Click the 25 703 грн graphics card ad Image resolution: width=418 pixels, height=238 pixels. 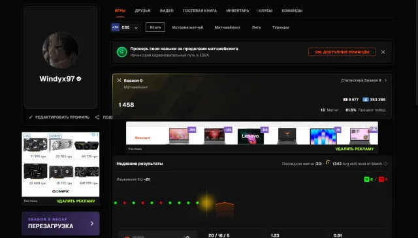coord(61,146)
